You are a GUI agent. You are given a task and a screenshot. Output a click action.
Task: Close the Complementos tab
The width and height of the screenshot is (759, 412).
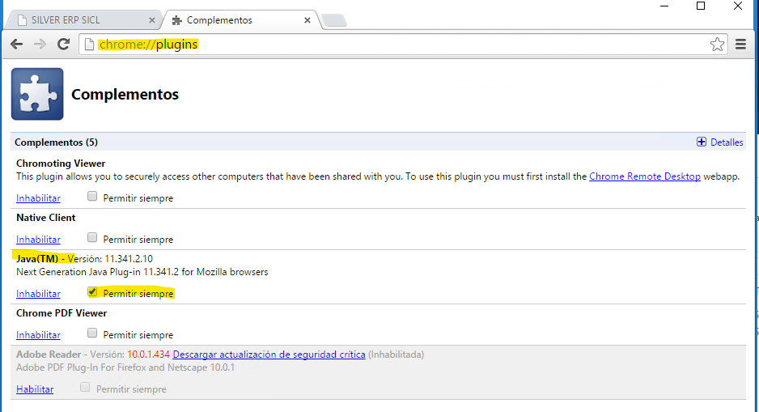[307, 20]
